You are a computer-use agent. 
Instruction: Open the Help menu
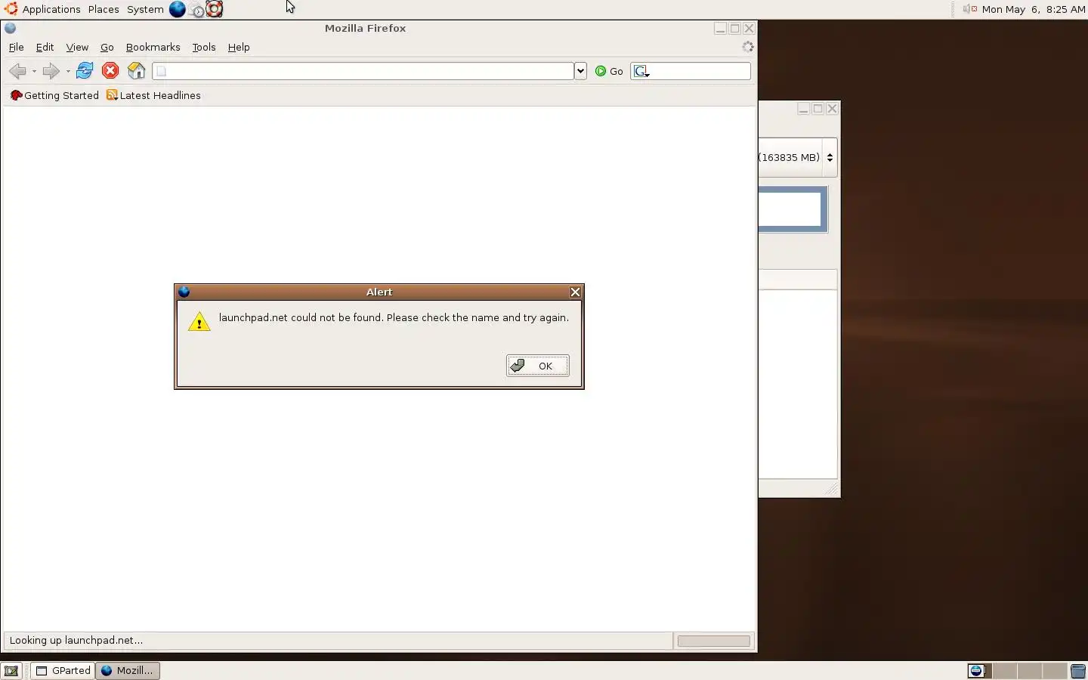[239, 47]
